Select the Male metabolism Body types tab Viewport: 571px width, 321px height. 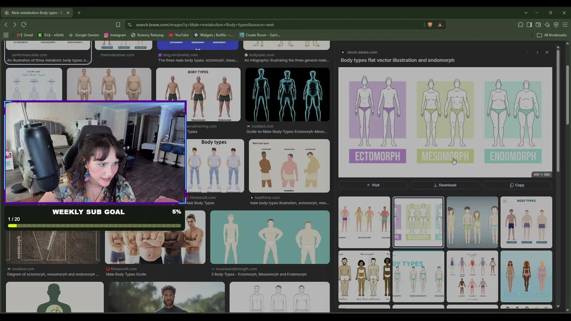coord(37,12)
